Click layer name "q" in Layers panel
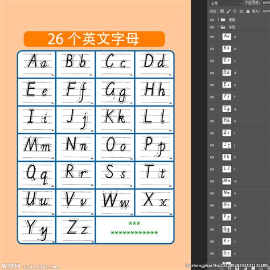This screenshot has width=270, height=270. pos(235,230)
